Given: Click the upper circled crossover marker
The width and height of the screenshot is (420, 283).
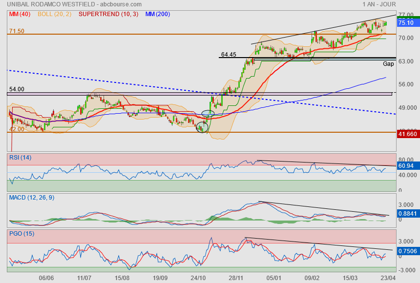Looking at the screenshot, I should pyautogui.click(x=208, y=113).
